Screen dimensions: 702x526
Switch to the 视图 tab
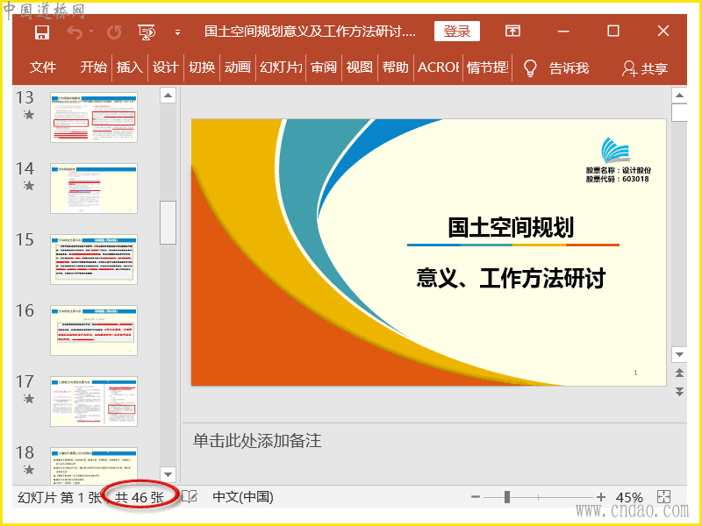point(360,68)
